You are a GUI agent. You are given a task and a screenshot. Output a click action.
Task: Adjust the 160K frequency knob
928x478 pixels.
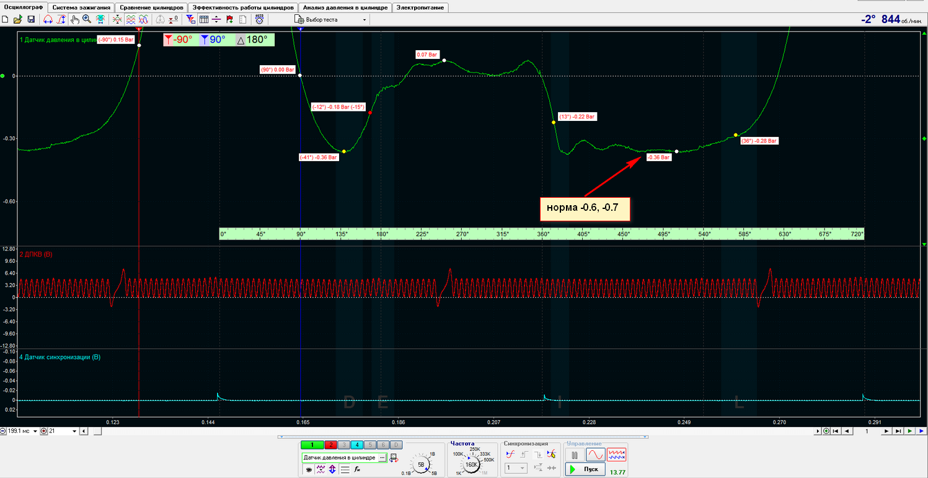tap(471, 464)
